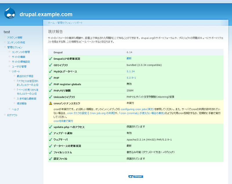Open the configuring cron jobs(英文) link
Viewport: 232px width, 184px height.
(137, 109)
